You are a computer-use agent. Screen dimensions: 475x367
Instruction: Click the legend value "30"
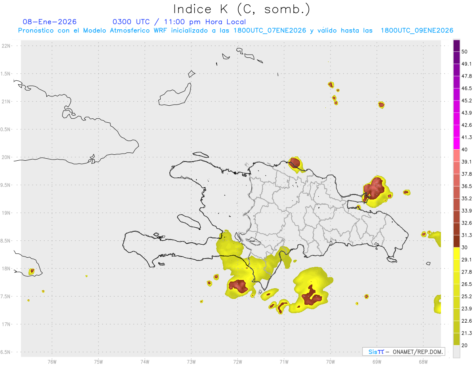465,247
